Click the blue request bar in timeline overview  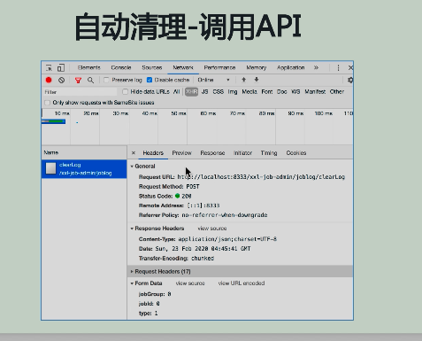tap(53, 121)
